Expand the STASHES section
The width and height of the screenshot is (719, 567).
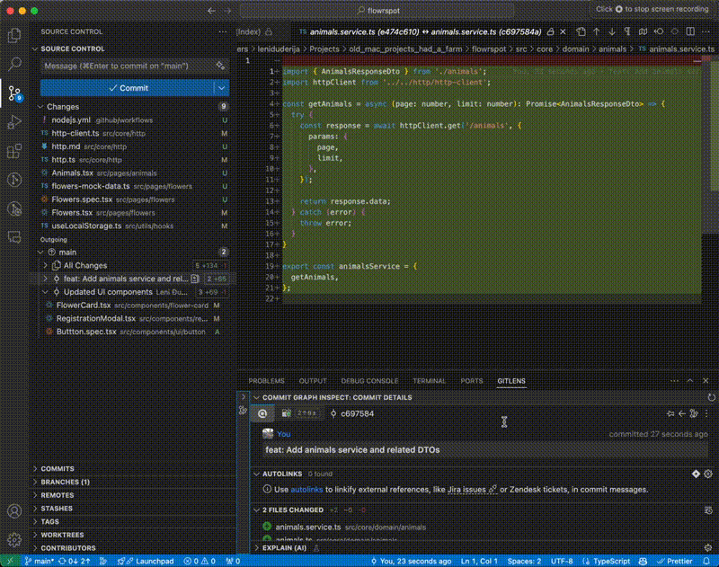pos(57,509)
